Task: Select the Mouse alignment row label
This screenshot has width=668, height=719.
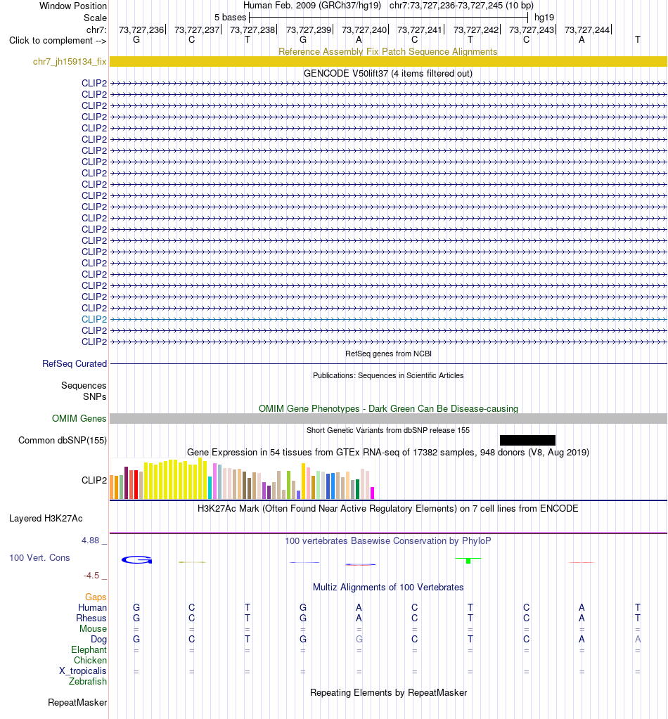Action: tap(93, 628)
